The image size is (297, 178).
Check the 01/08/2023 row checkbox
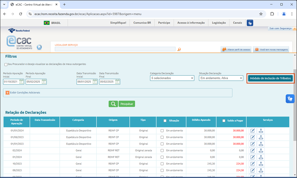pos(162,137)
